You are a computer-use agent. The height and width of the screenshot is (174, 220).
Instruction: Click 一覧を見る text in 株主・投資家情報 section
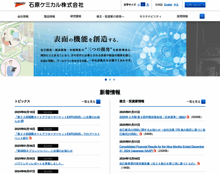pos(193,101)
